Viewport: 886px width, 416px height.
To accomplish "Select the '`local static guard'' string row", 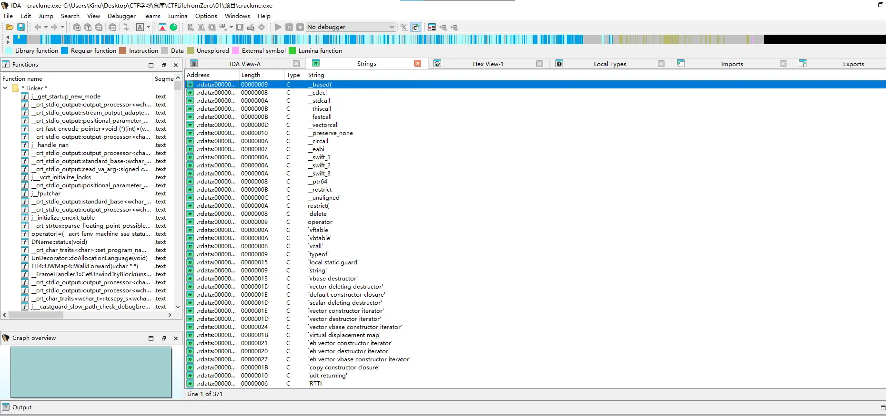I will point(535,262).
